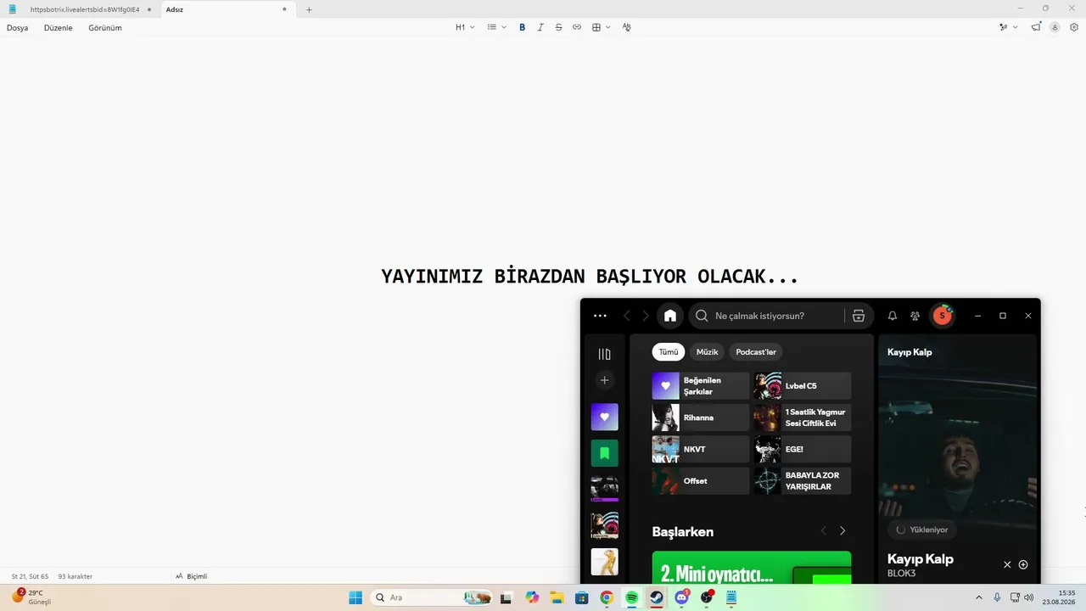The height and width of the screenshot is (611, 1086).
Task: Open Notepad account profile icon
Action: point(1055,27)
